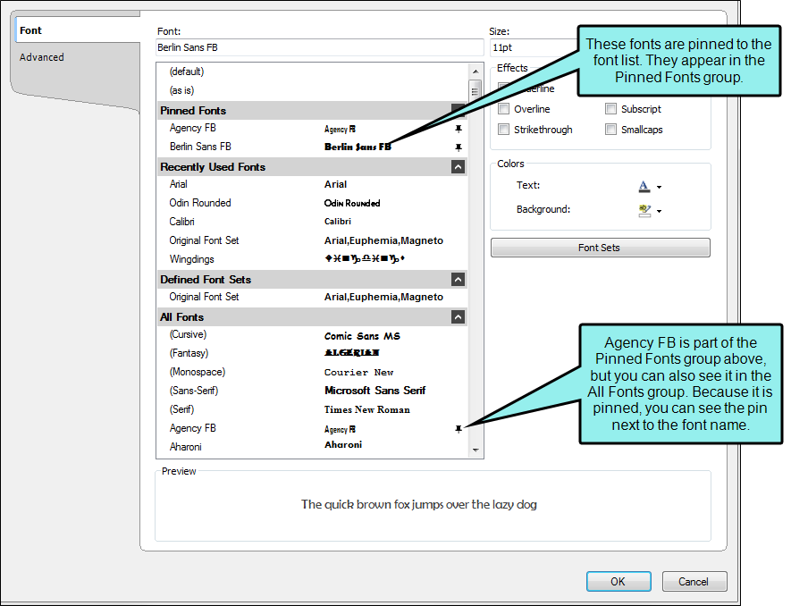Enable the Strikethrough checkbox

coord(503,130)
